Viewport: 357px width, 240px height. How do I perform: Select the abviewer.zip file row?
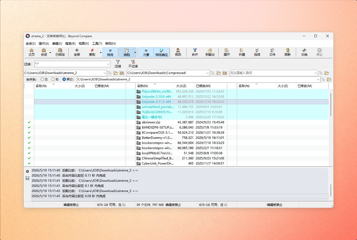(x=181, y=122)
